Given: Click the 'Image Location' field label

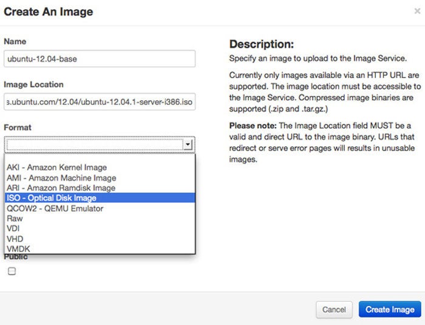Looking at the screenshot, I should point(33,84).
